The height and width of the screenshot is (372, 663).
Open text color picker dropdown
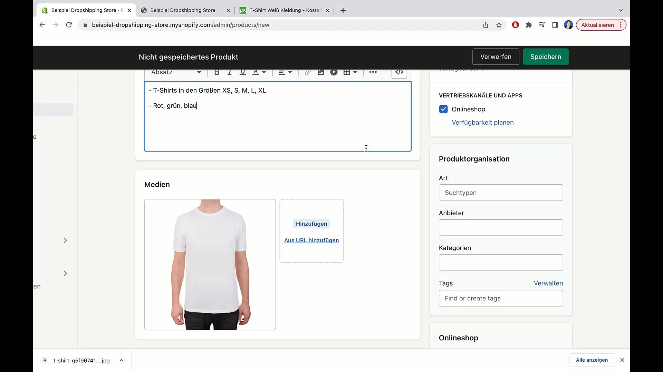(x=259, y=72)
